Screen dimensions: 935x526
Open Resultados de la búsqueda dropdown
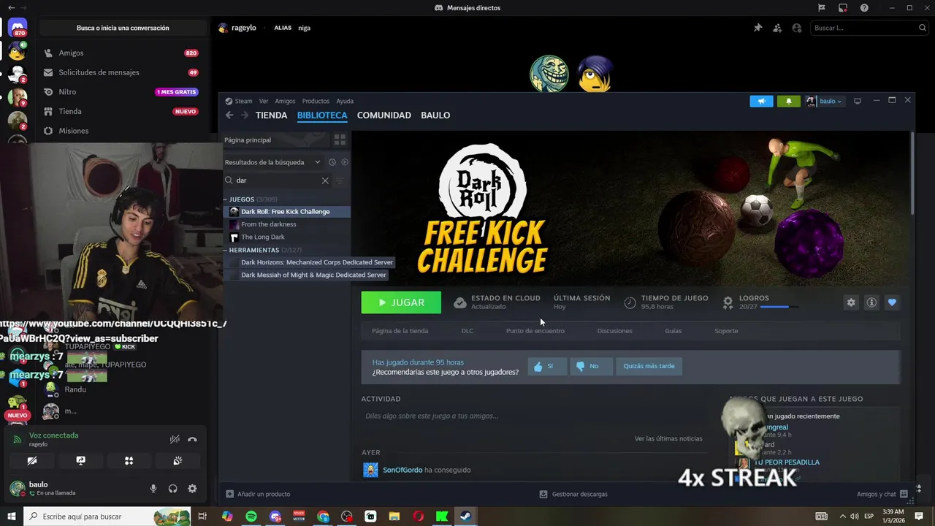pyautogui.click(x=272, y=162)
